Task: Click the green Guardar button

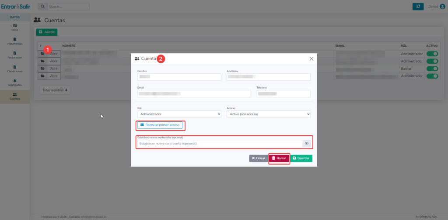Action: (x=301, y=158)
